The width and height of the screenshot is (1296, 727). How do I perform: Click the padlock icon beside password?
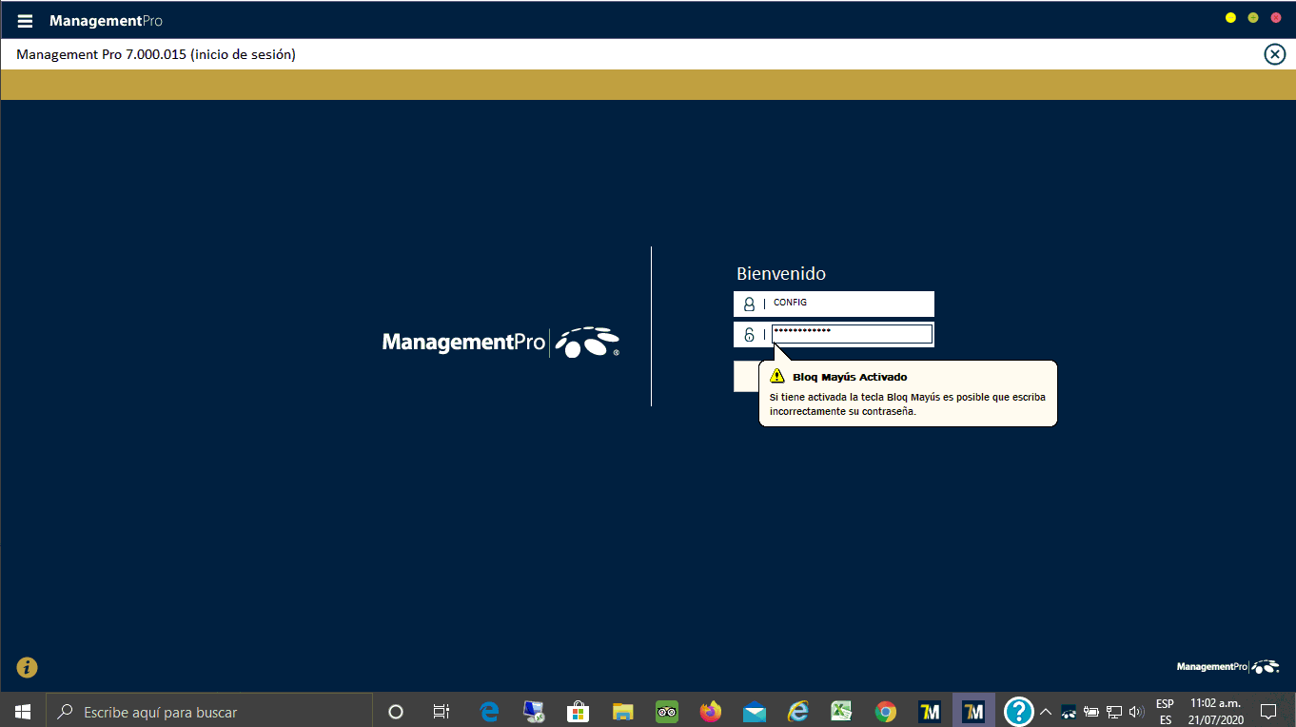click(749, 335)
